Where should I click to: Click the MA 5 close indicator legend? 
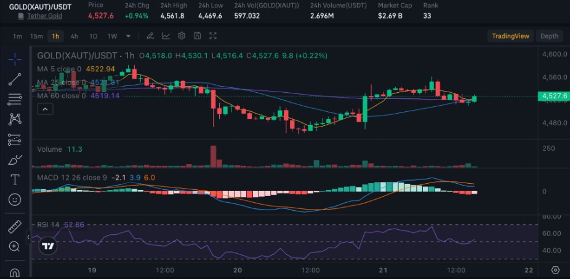(76, 69)
